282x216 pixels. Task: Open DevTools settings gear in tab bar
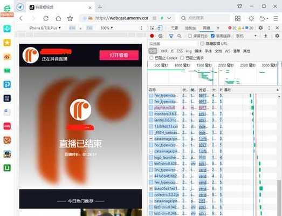pos(260,28)
